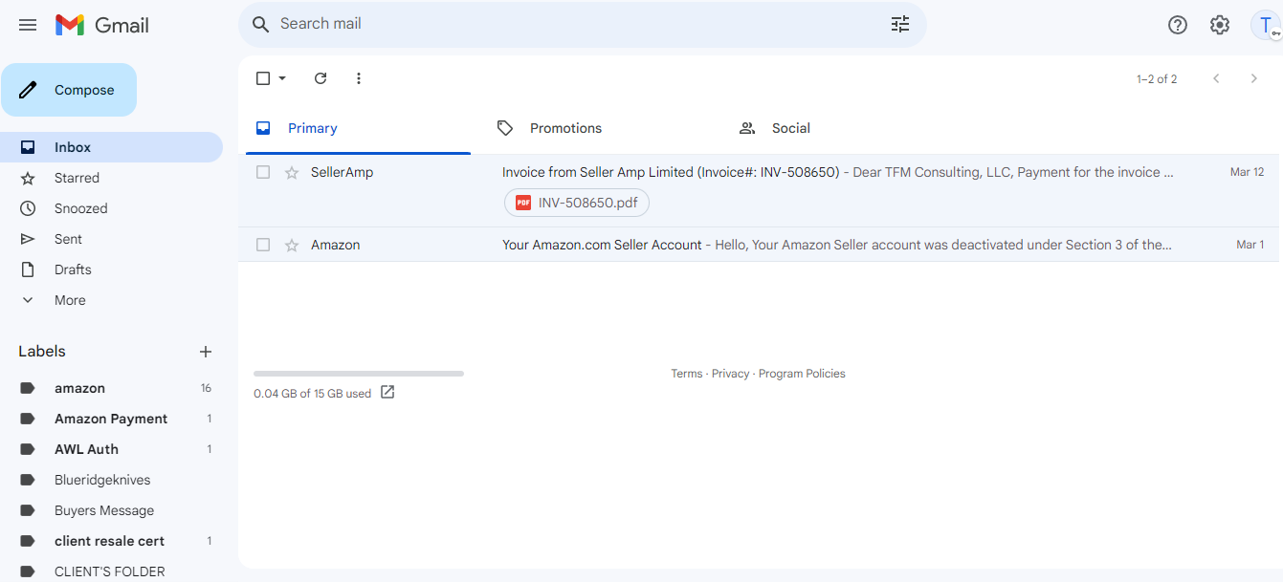
Task: Open Settings gear icon
Action: click(1220, 25)
